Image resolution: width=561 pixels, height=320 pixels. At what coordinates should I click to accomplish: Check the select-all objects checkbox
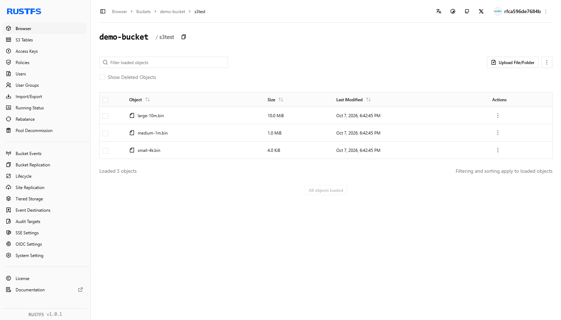pyautogui.click(x=105, y=100)
